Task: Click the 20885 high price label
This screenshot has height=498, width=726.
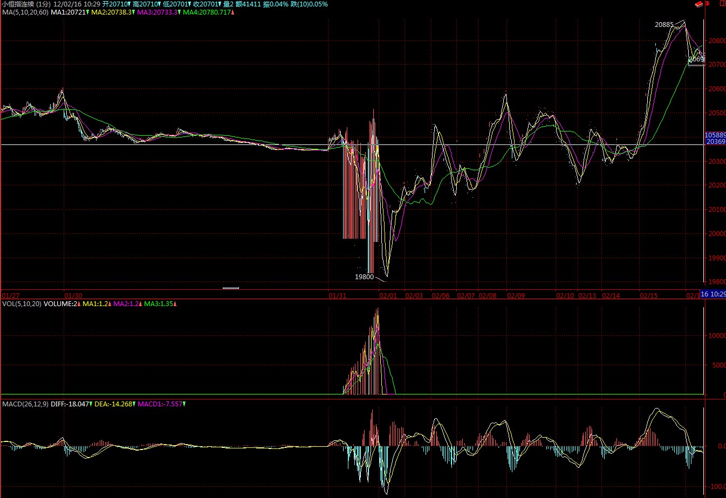Action: click(663, 24)
